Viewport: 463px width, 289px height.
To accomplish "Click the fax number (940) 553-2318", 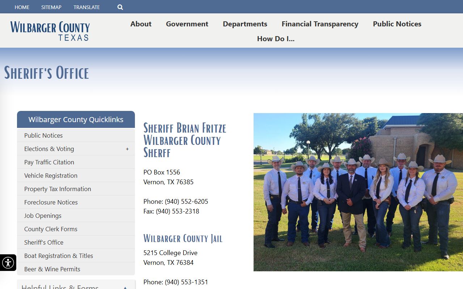I will pos(178,211).
